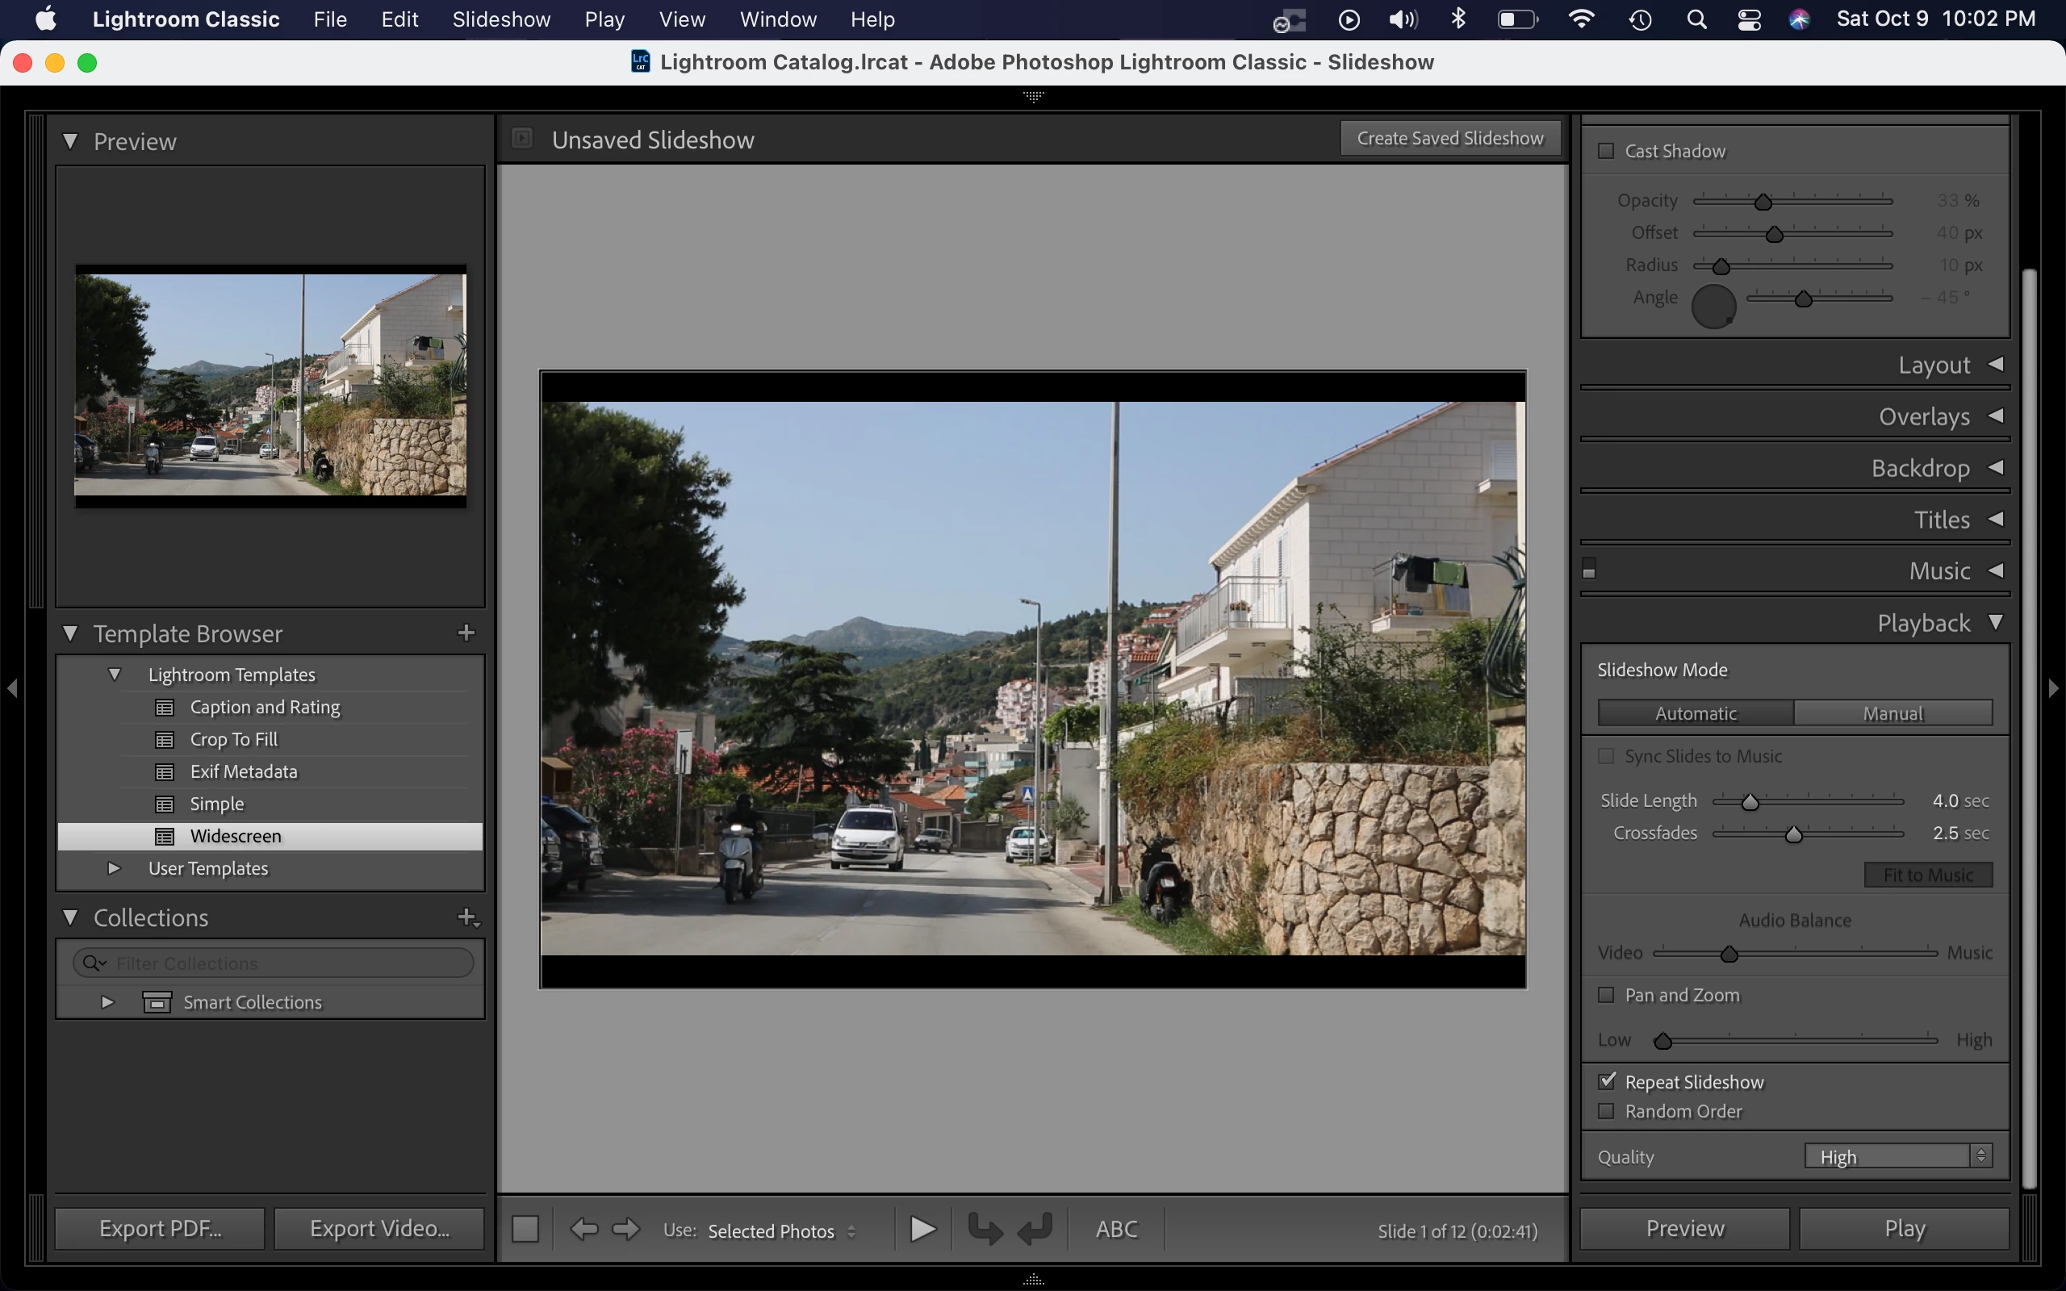Click the Export Video button
Image resolution: width=2066 pixels, height=1291 pixels.
(x=379, y=1229)
